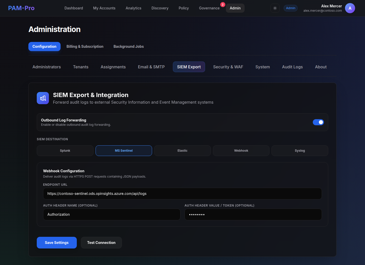Switch to the Configuration tab

[44, 46]
